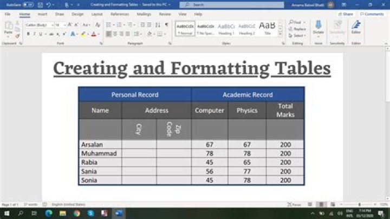Adjust the zoom slider in status bar
The width and height of the screenshot is (390, 219).
tap(359, 204)
